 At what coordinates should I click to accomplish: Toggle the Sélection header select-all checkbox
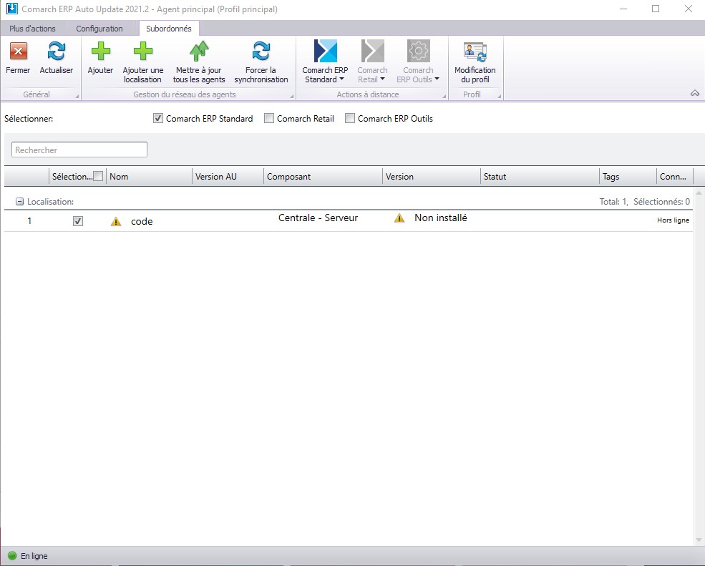pyautogui.click(x=98, y=176)
